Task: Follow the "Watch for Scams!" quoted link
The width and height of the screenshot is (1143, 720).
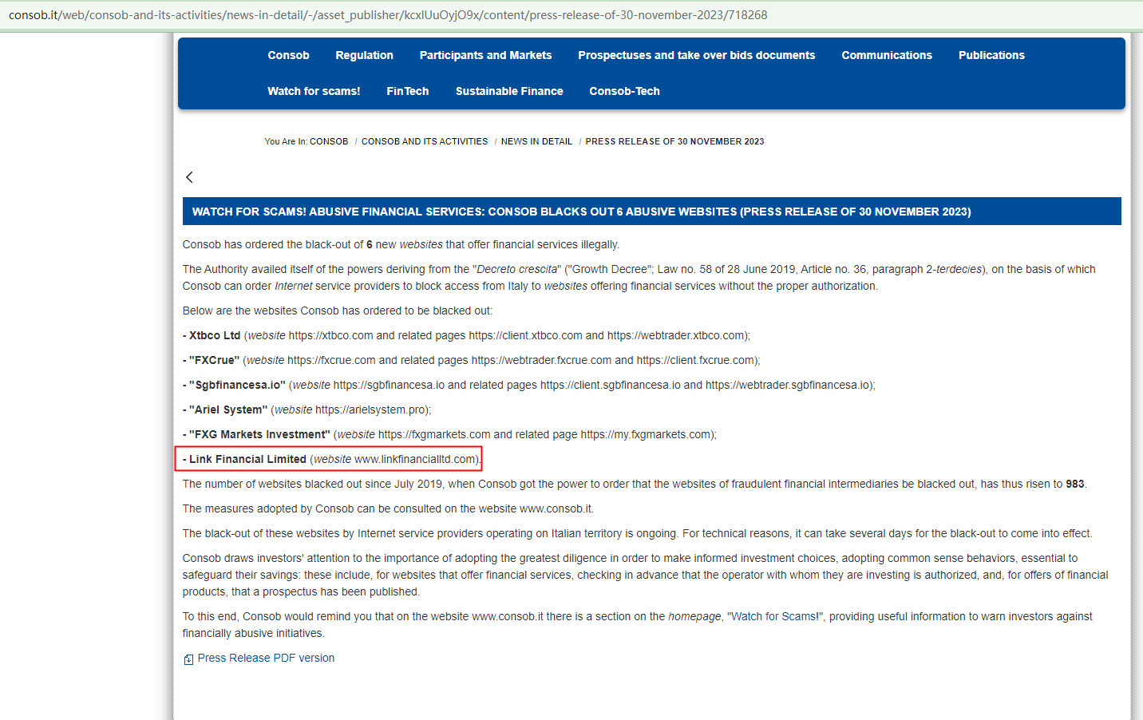Action: tap(775, 616)
